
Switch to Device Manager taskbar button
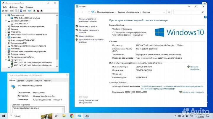(87, 116)
